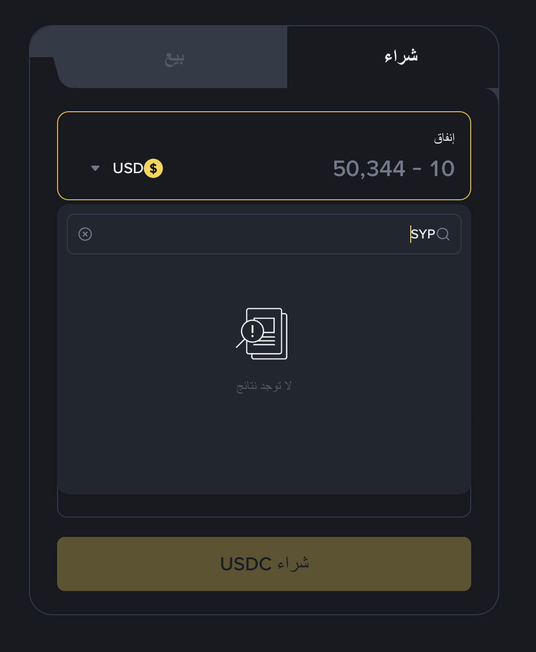Screen dimensions: 536x652
Task: Click the number 10 in the spend range
Action: point(442,169)
